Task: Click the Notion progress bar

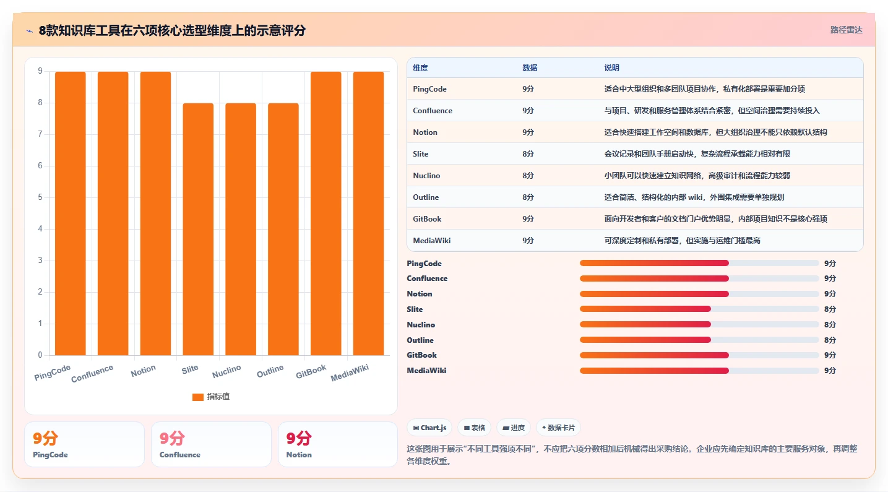Action: tap(699, 294)
